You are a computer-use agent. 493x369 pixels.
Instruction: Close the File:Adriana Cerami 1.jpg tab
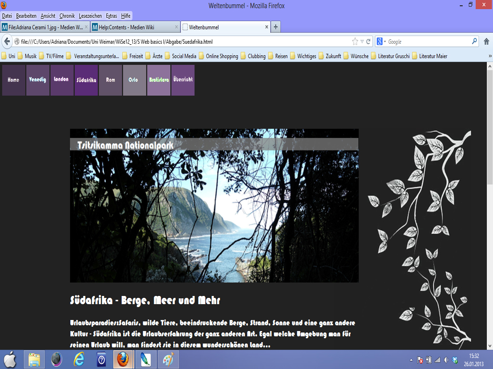(x=86, y=27)
